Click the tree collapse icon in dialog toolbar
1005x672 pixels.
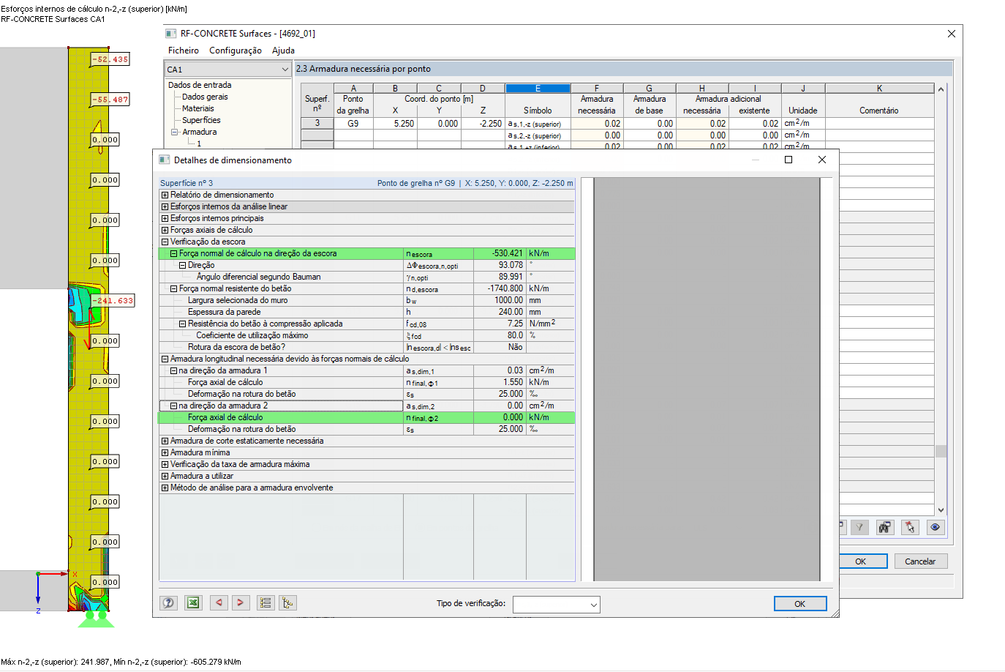(287, 603)
